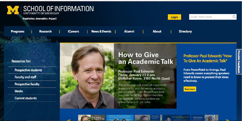Select the charitable lending sites thumbnail
Viewport: 242px width, 121px height.
(x=120, y=118)
